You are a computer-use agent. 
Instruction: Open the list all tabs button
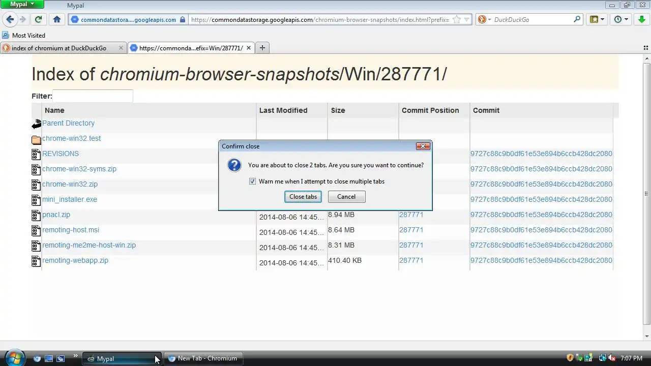coord(646,48)
